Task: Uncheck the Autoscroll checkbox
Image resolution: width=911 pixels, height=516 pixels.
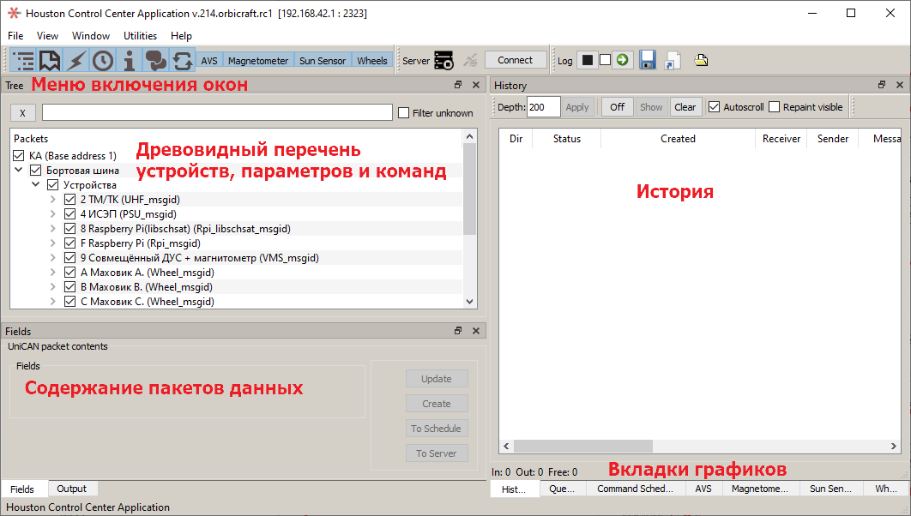Action: (714, 107)
